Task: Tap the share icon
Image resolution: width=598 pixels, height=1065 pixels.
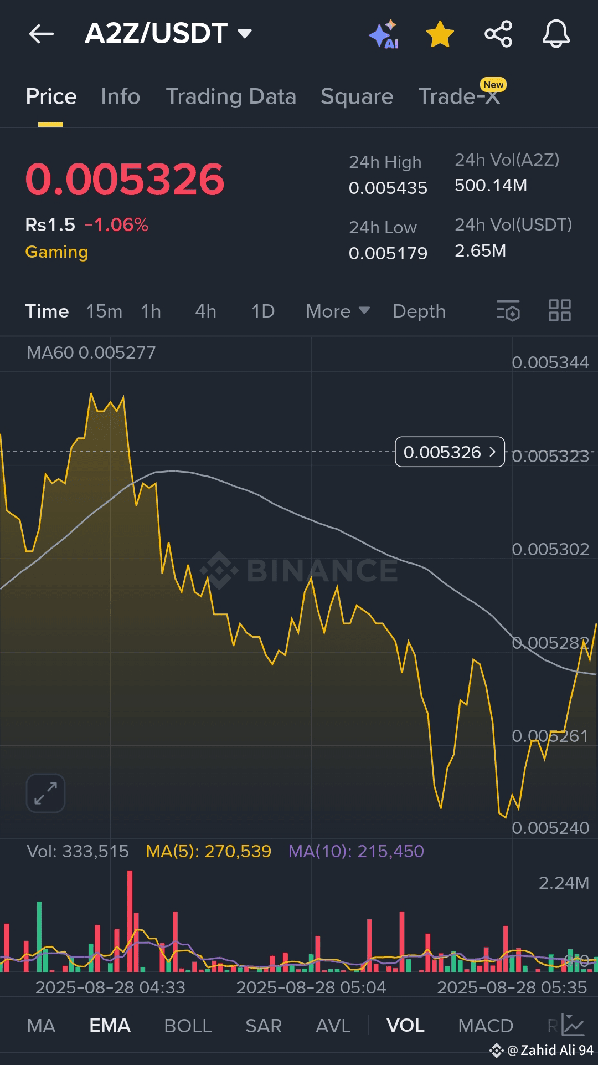Action: pyautogui.click(x=498, y=34)
